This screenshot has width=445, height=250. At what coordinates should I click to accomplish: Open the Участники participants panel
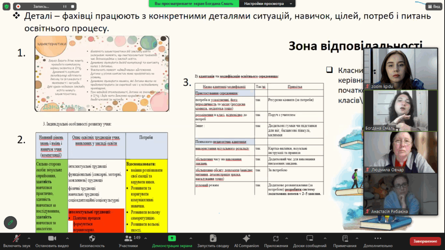click(128, 239)
